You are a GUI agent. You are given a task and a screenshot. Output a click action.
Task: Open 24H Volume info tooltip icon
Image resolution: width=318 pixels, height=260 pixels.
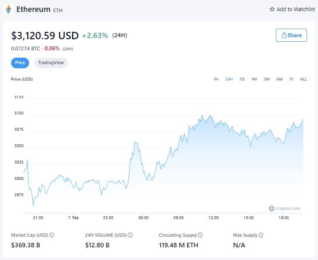(130, 235)
